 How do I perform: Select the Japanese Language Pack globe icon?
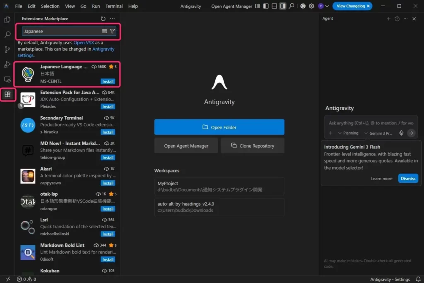[28, 74]
